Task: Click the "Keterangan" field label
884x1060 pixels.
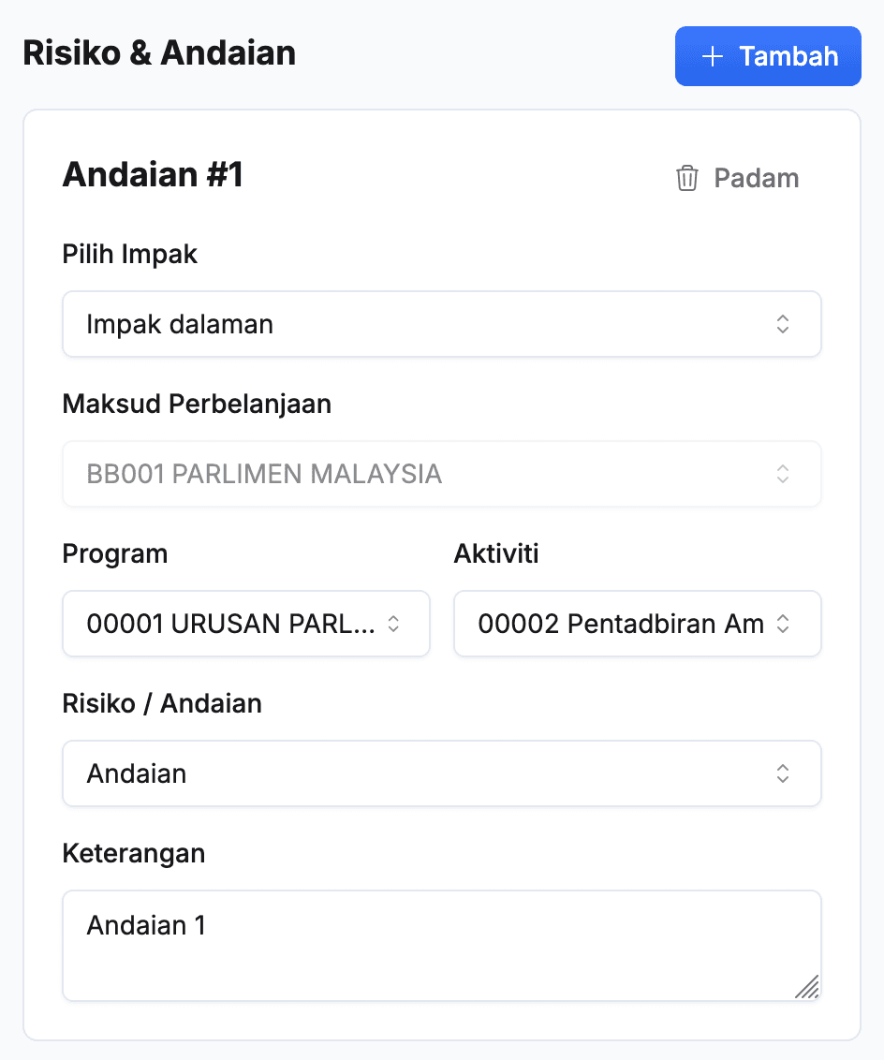Action: click(x=134, y=853)
